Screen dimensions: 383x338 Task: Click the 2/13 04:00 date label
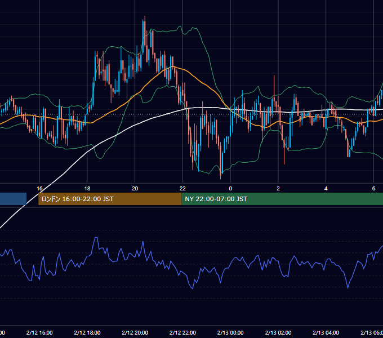326,333
